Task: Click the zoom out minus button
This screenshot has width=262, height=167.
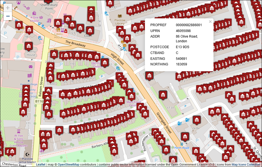Action: pyautogui.click(x=8, y=16)
